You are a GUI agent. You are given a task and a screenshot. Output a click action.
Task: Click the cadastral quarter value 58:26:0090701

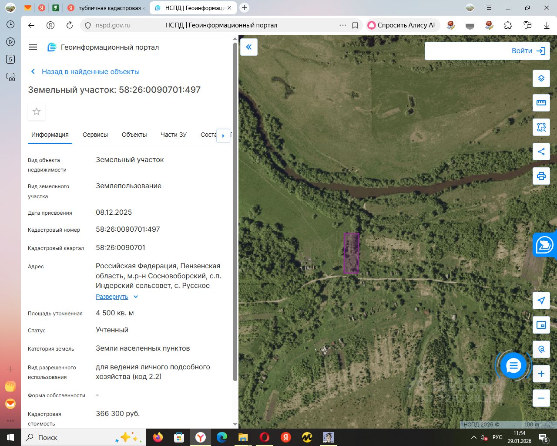point(121,247)
